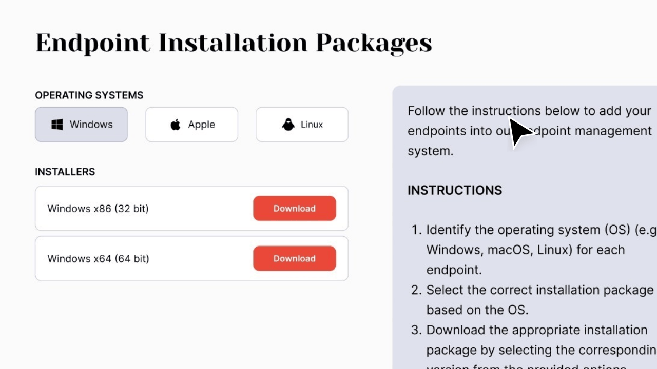Screen dimensions: 657x369
Task: Click the Windows logo icon
Action: 56,124
